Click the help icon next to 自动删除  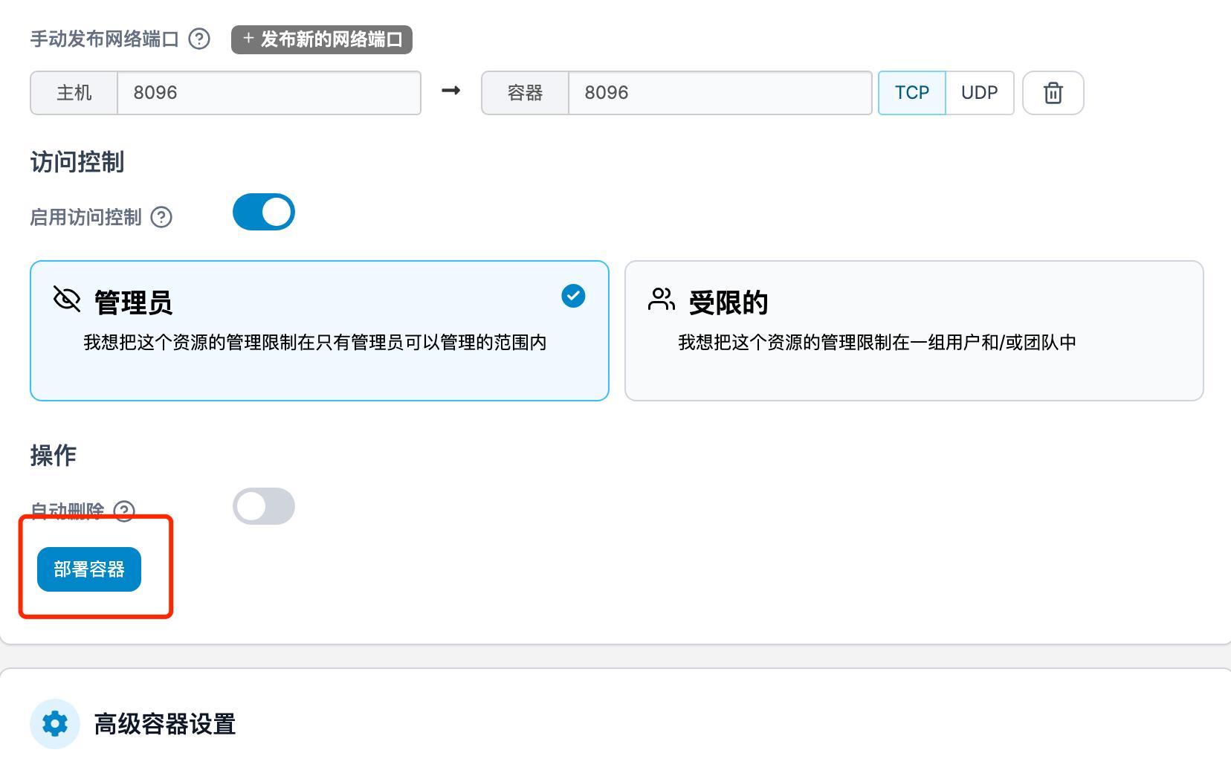coord(124,511)
